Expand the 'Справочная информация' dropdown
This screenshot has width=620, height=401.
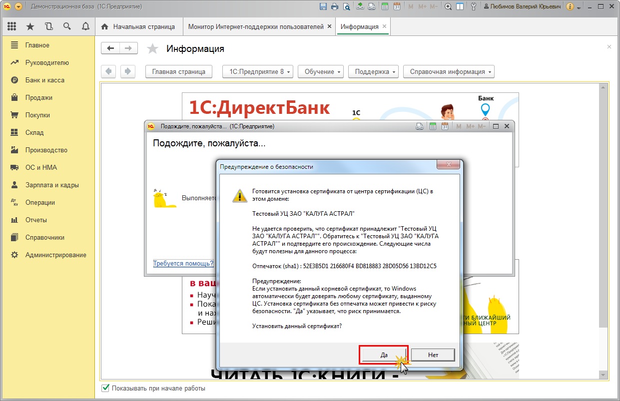click(x=448, y=71)
